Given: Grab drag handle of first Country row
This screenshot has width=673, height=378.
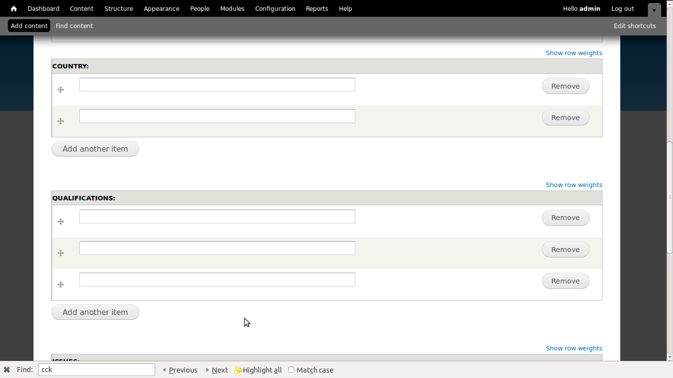Looking at the screenshot, I should 61,90.
